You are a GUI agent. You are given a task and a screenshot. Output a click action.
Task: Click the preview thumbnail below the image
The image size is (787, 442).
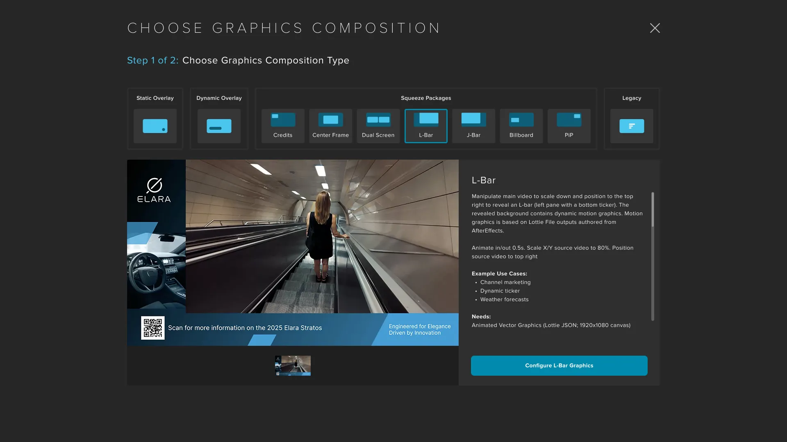pos(293,365)
